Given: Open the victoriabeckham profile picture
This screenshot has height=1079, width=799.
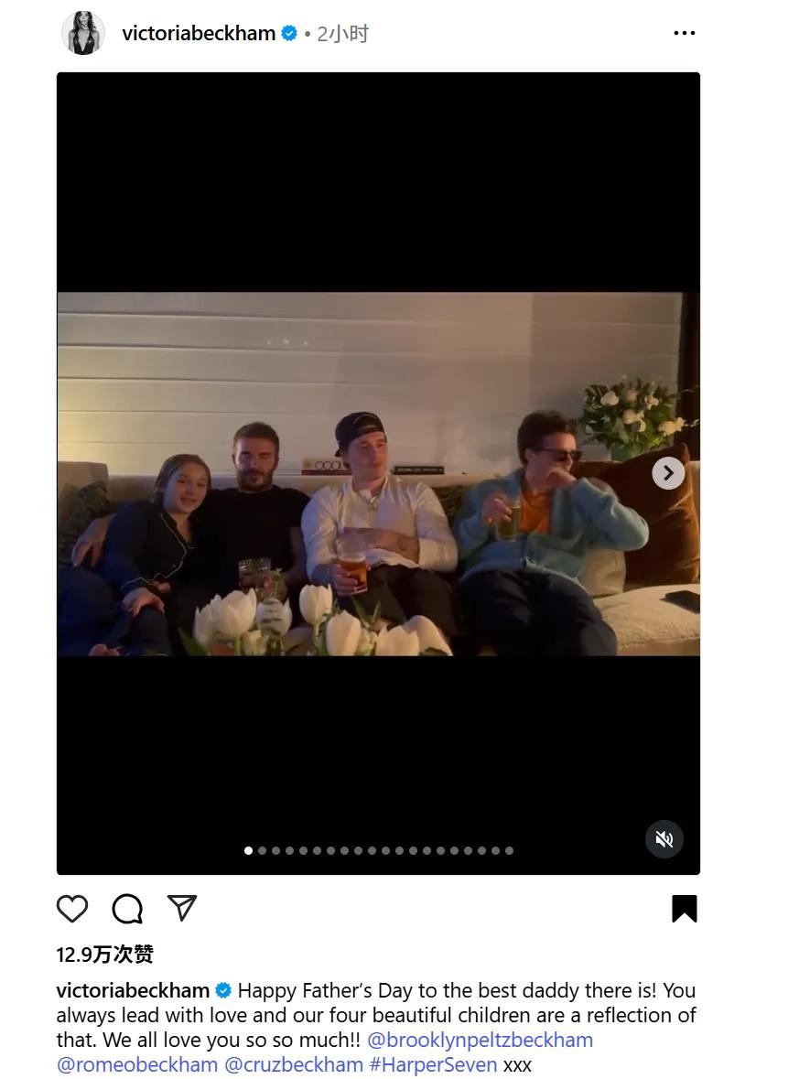Looking at the screenshot, I should pyautogui.click(x=83, y=33).
